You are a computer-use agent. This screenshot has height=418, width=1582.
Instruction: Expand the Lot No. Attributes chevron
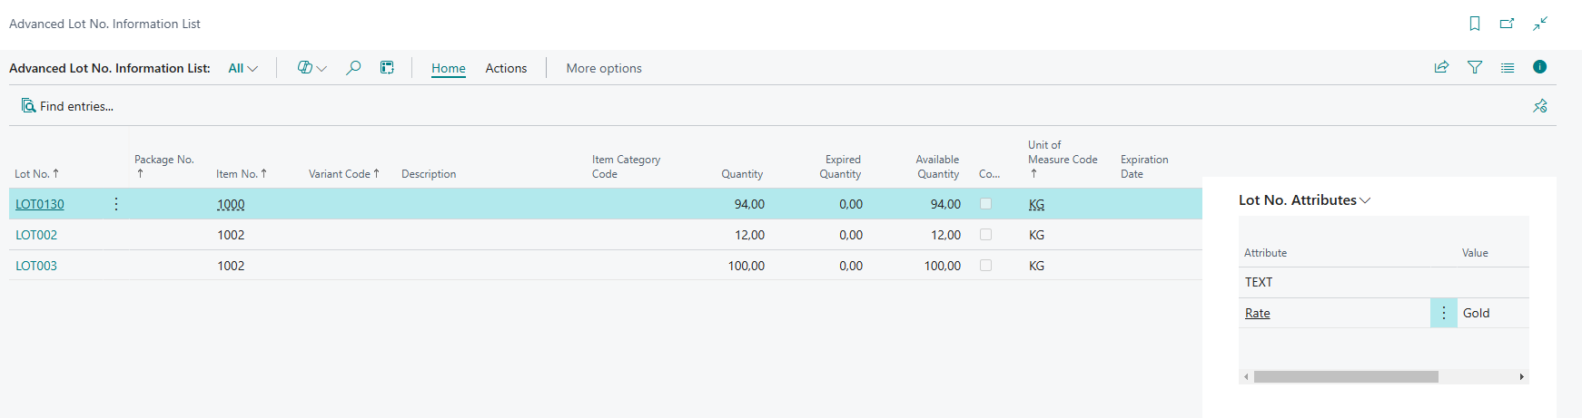click(x=1365, y=200)
